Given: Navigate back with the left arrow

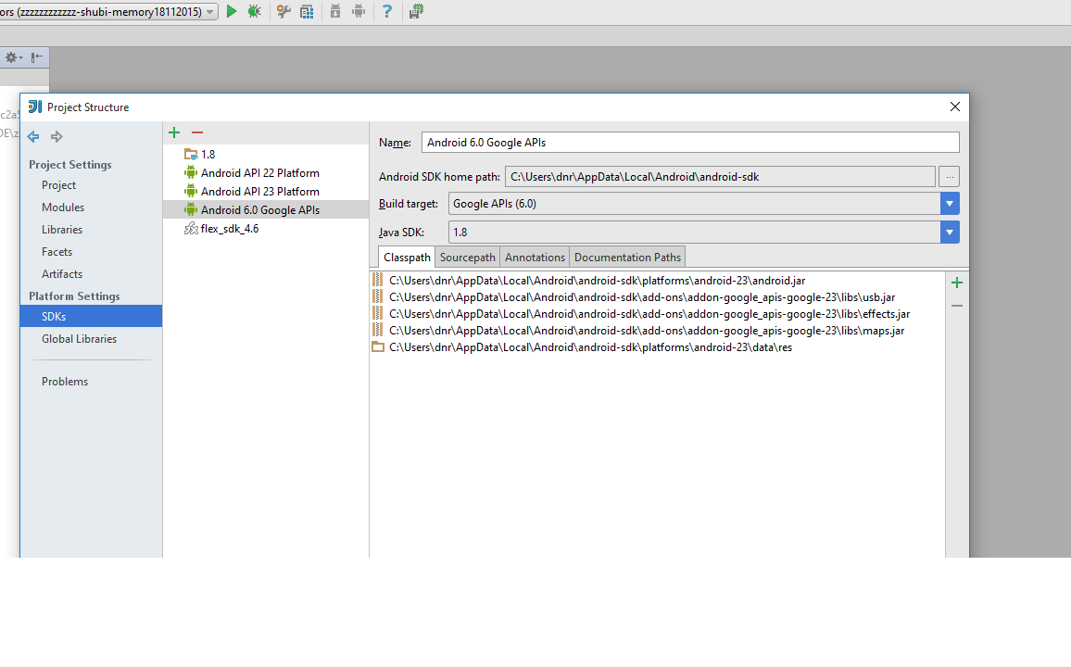Looking at the screenshot, I should click(x=33, y=136).
